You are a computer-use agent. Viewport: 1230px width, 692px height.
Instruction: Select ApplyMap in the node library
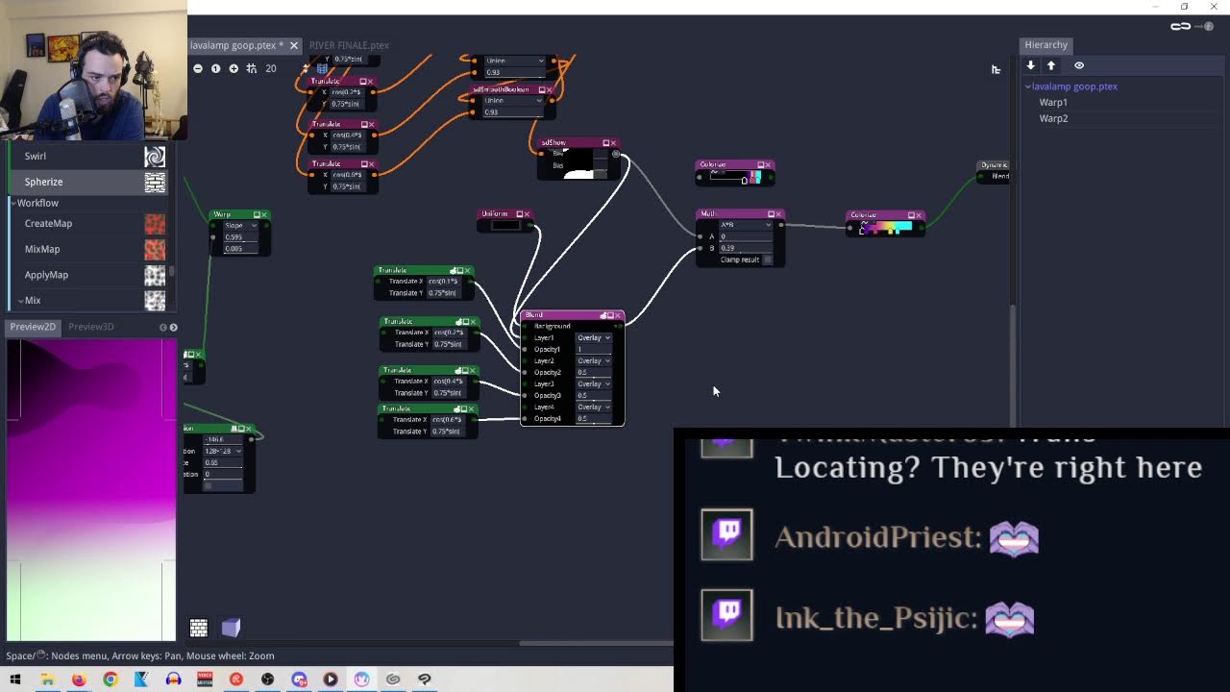click(46, 275)
